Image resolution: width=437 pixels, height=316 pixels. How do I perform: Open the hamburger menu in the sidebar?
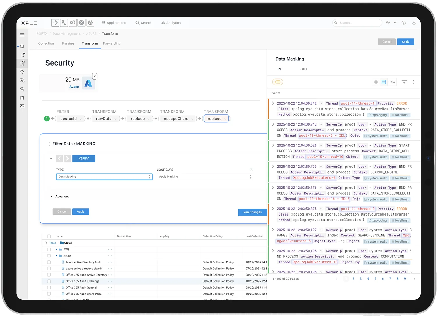click(x=22, y=35)
